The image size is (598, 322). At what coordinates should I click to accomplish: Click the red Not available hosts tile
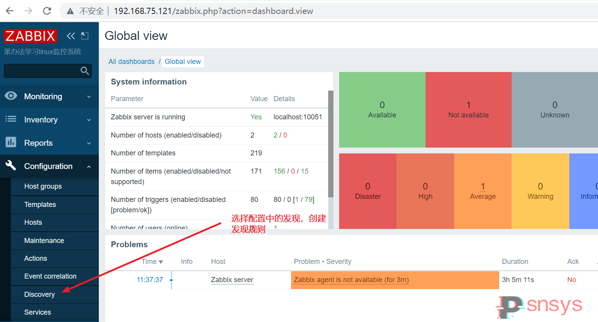[469, 110]
